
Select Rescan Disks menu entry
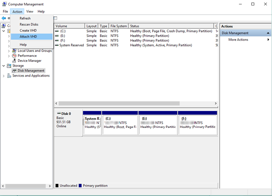pyautogui.click(x=29, y=24)
